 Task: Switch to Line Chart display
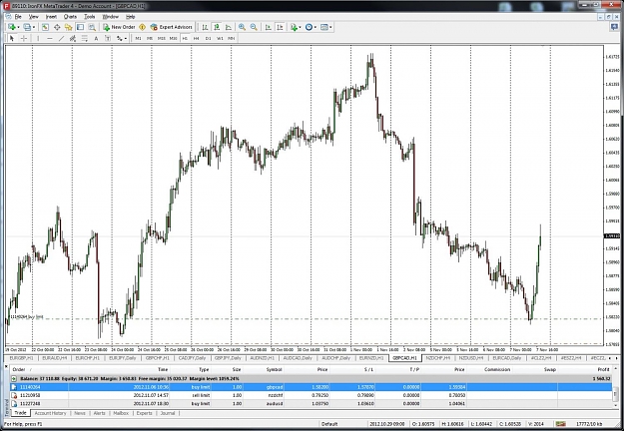coord(229,27)
